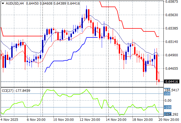Click the 0.65630 price axis label
This screenshot has width=181, height=123.
pos(172,15)
